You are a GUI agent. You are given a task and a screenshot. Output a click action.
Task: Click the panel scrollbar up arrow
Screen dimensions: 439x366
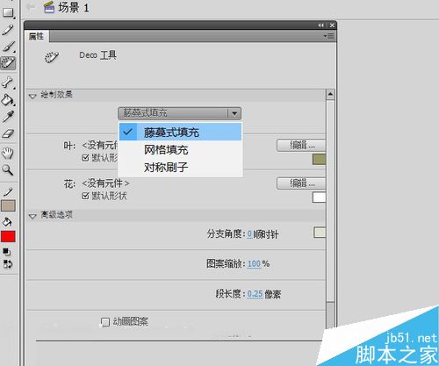point(330,94)
